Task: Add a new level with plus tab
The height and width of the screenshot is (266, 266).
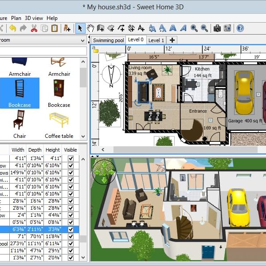Action: [172, 40]
